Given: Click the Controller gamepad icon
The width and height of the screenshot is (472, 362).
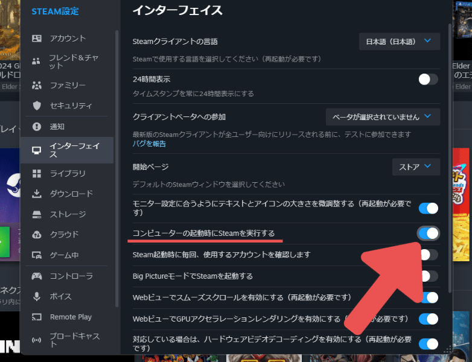Looking at the screenshot, I should click(37, 276).
